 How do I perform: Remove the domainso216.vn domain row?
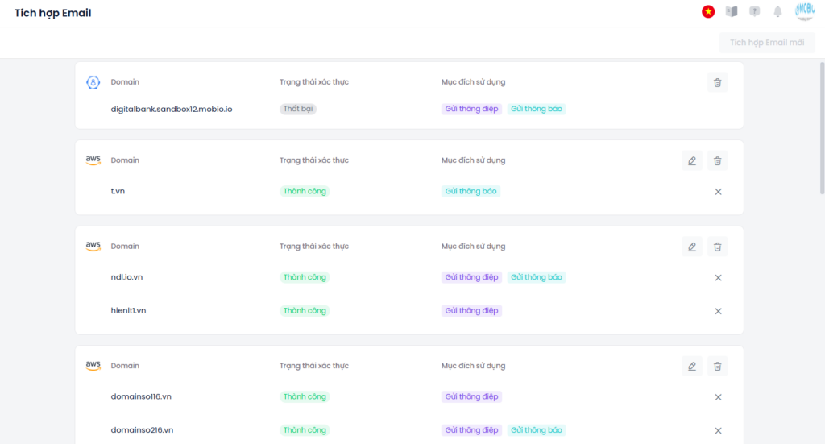(x=718, y=430)
